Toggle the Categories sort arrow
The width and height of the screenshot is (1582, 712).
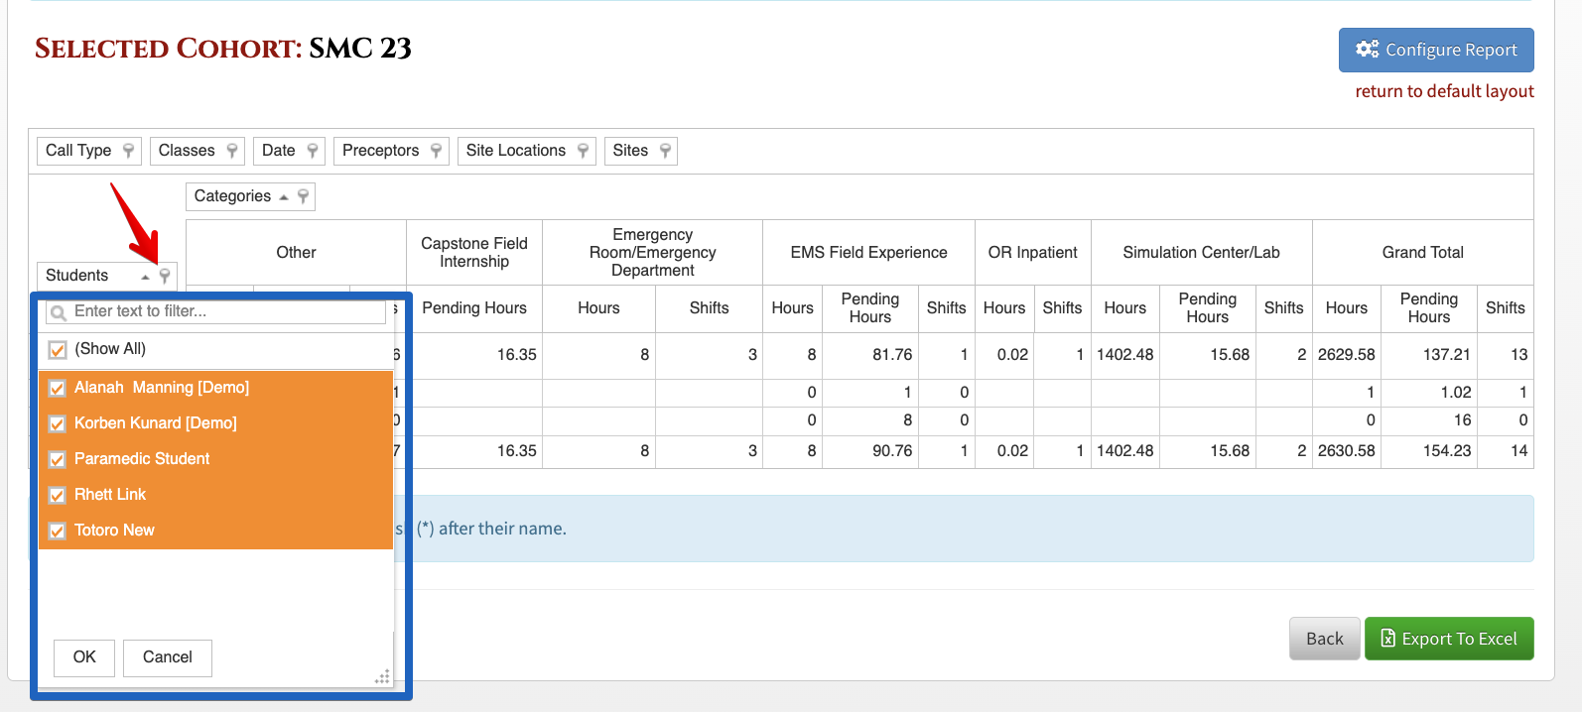[284, 197]
